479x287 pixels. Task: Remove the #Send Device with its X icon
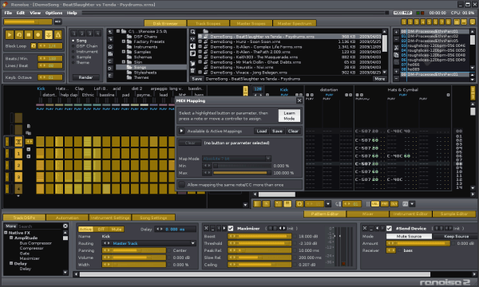(x=365, y=228)
